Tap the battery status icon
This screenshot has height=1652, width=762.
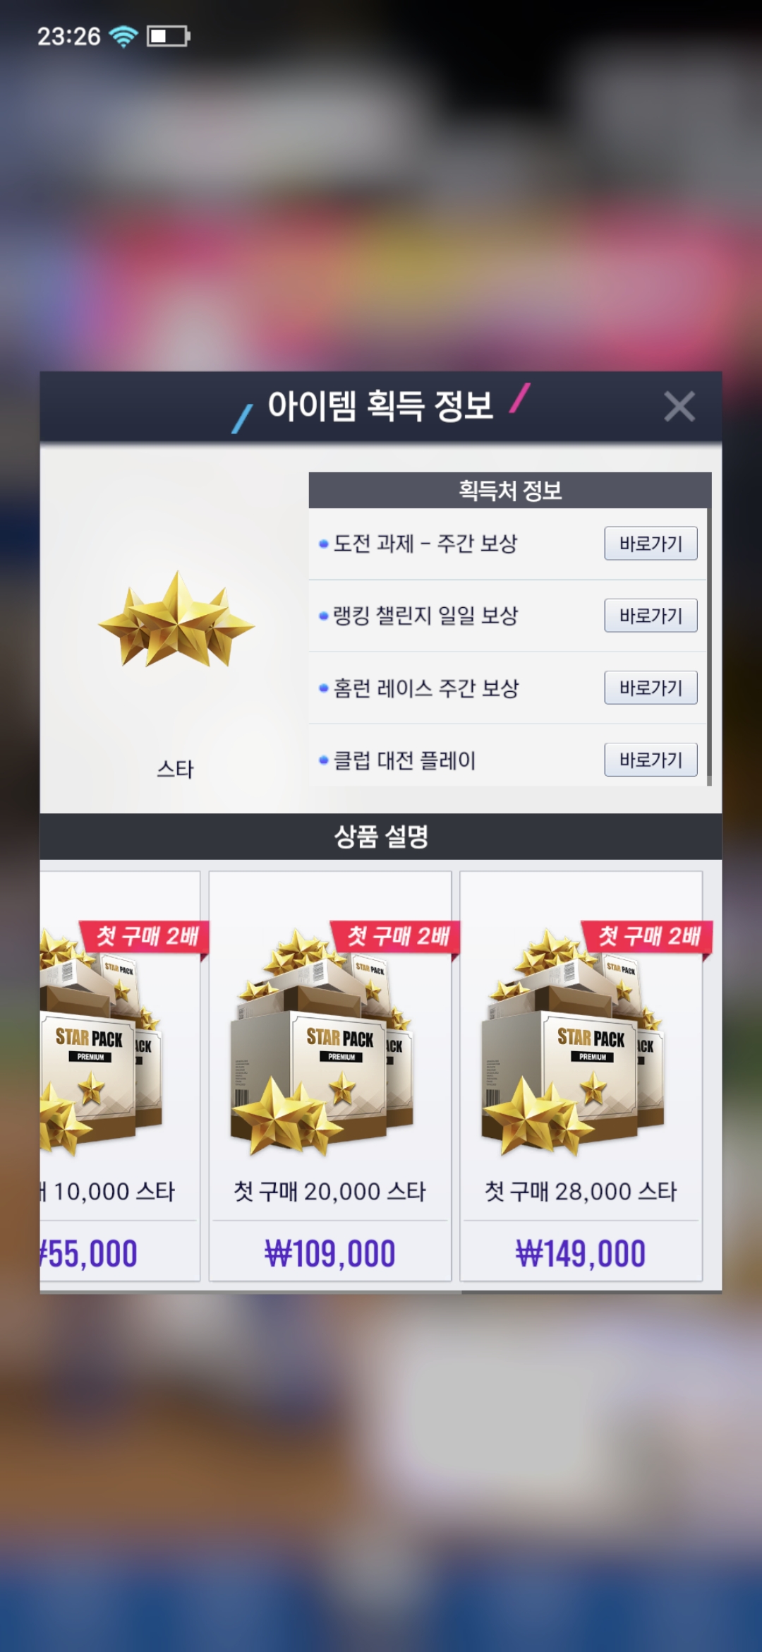click(x=168, y=36)
